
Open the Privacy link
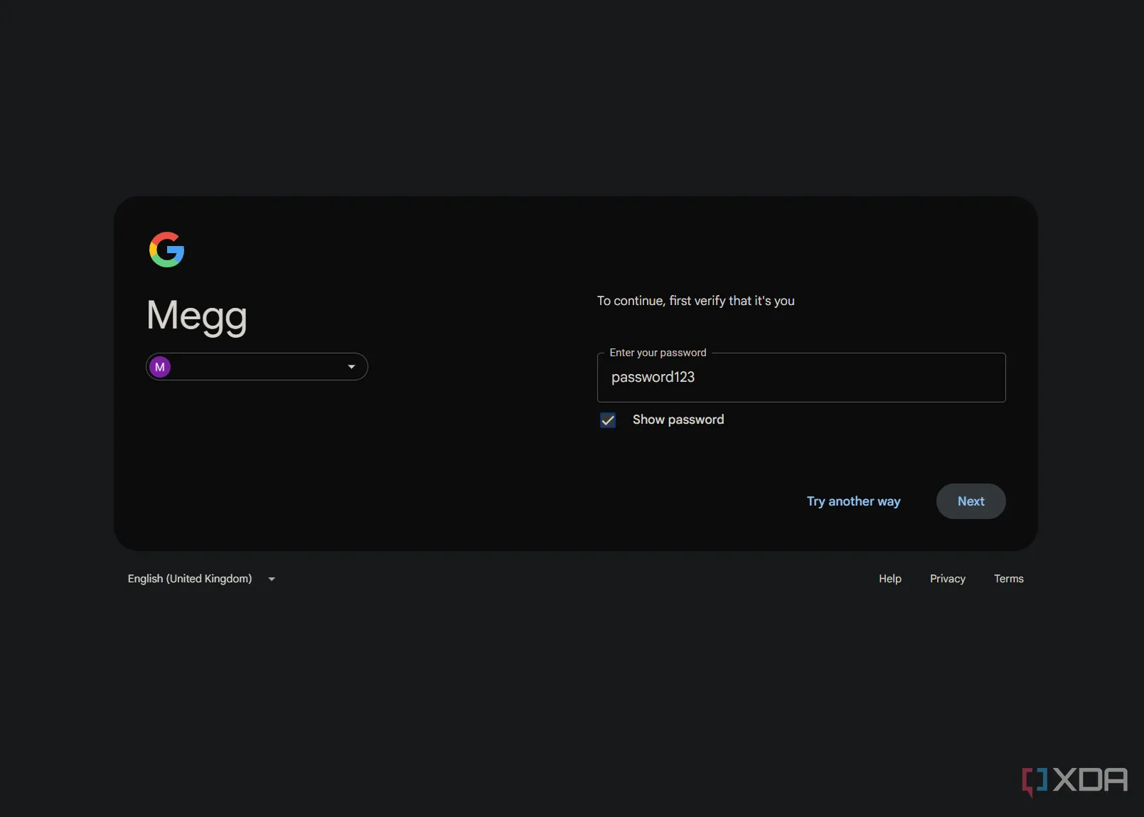point(948,579)
